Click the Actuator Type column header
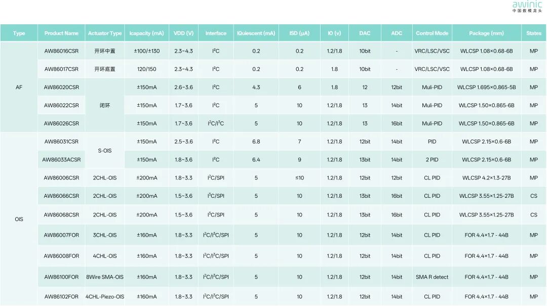 click(x=105, y=33)
